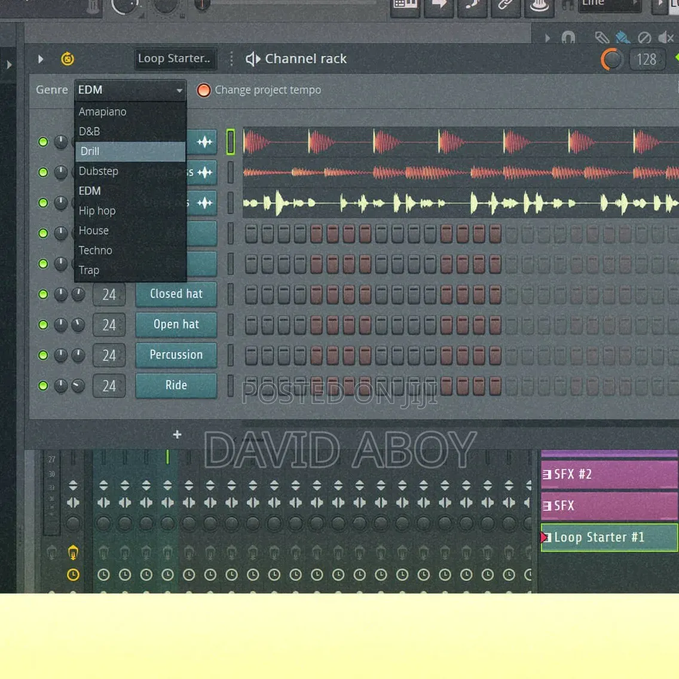This screenshot has height=679, width=679.
Task: Open the piano roll keyboard icon
Action: coord(405,5)
